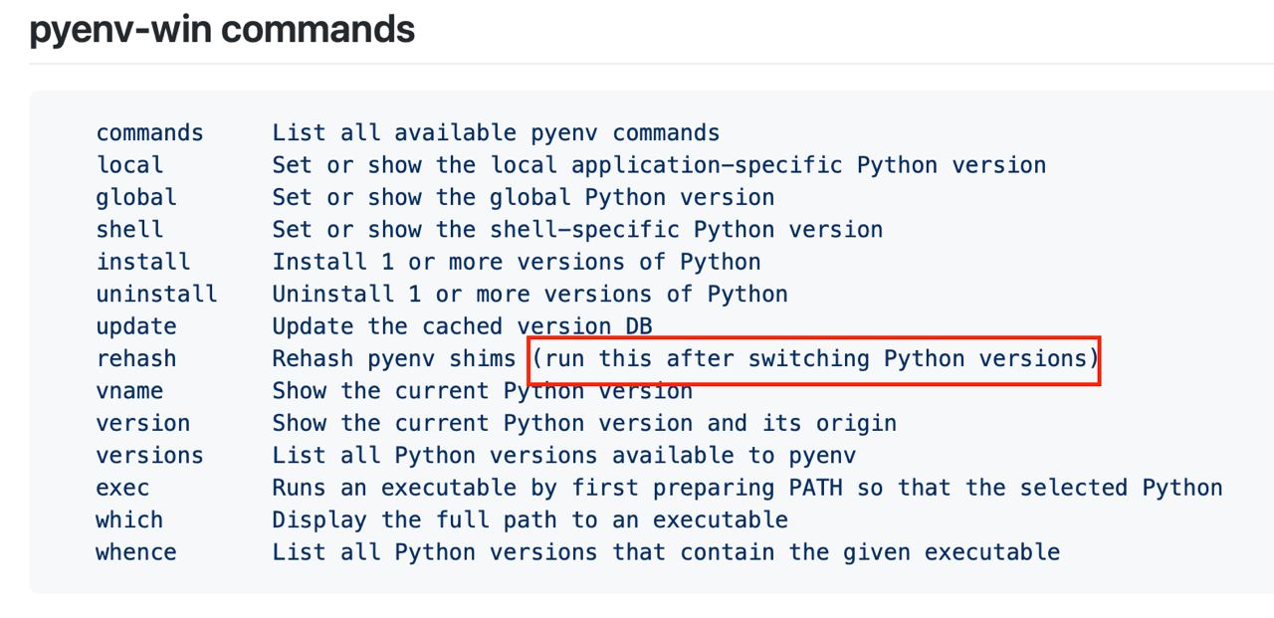Select the 'commands' command name
Viewport: 1274px width, 618px height.
[x=149, y=133]
